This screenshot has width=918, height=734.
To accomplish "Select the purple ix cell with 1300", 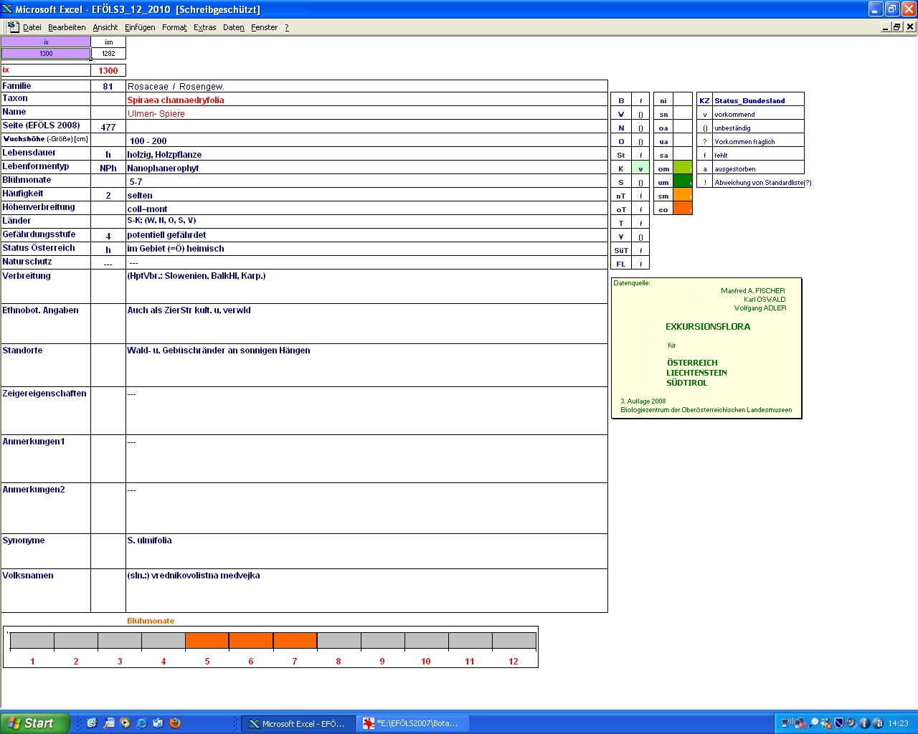I will coord(46,53).
